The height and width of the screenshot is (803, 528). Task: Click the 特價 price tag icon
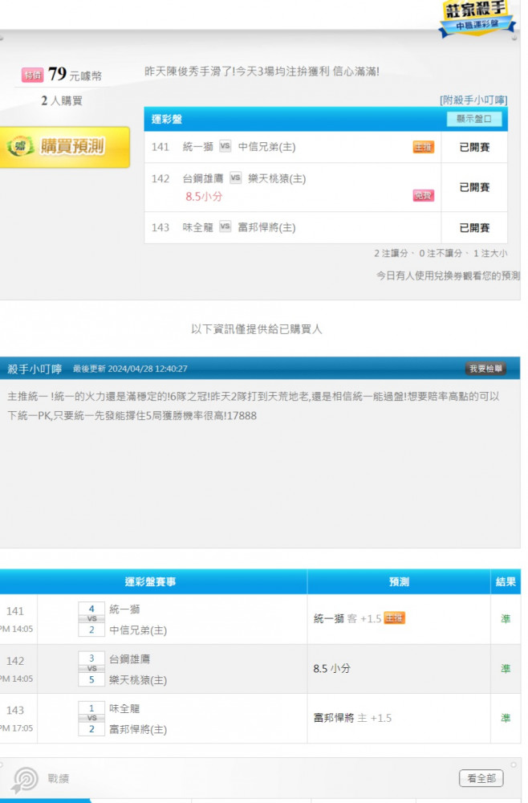coord(32,75)
